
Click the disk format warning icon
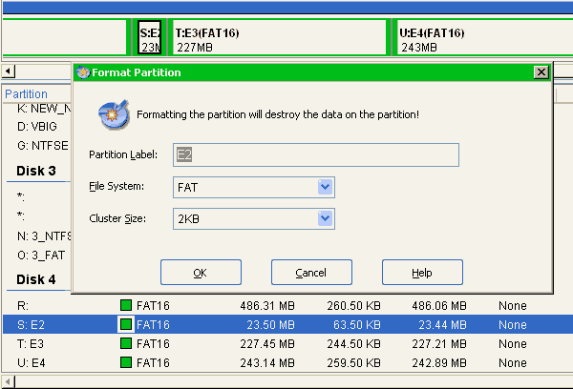pyautogui.click(x=114, y=114)
